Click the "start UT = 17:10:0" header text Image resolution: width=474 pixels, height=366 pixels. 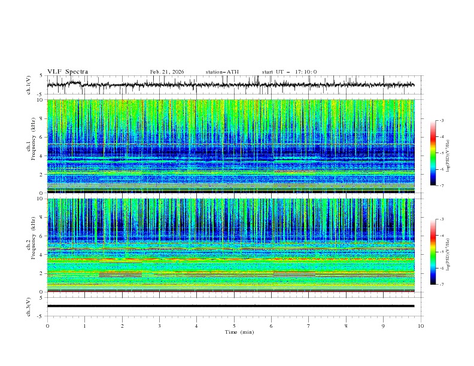click(289, 72)
